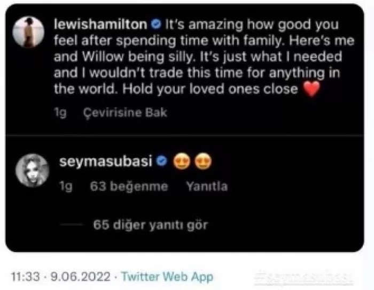Image resolution: width=374 pixels, height=290 pixels.
Task: Click the red heart emoji in caption
Action: point(311,88)
